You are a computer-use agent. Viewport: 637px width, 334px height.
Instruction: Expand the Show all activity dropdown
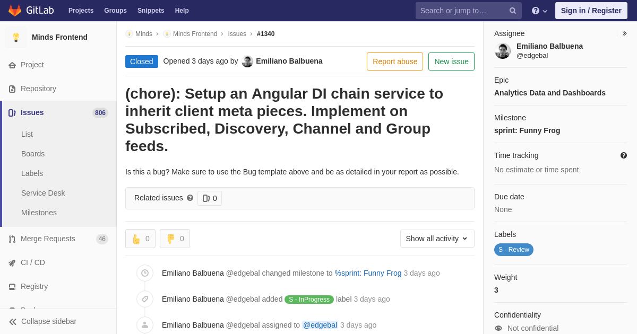point(437,239)
